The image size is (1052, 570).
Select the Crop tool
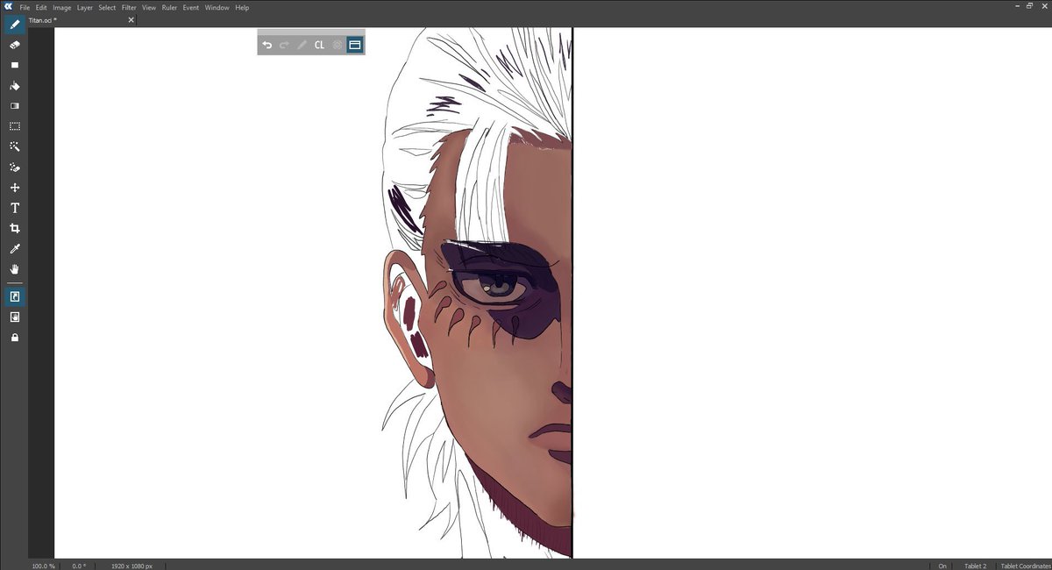pos(15,228)
